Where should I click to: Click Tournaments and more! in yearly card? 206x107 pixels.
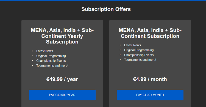52,65
